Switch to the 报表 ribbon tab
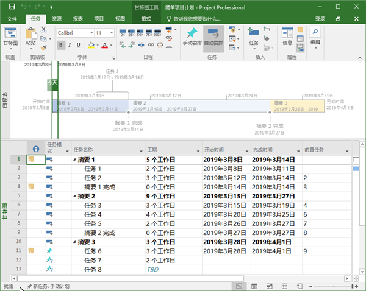This screenshot has height=291, width=366. click(77, 19)
